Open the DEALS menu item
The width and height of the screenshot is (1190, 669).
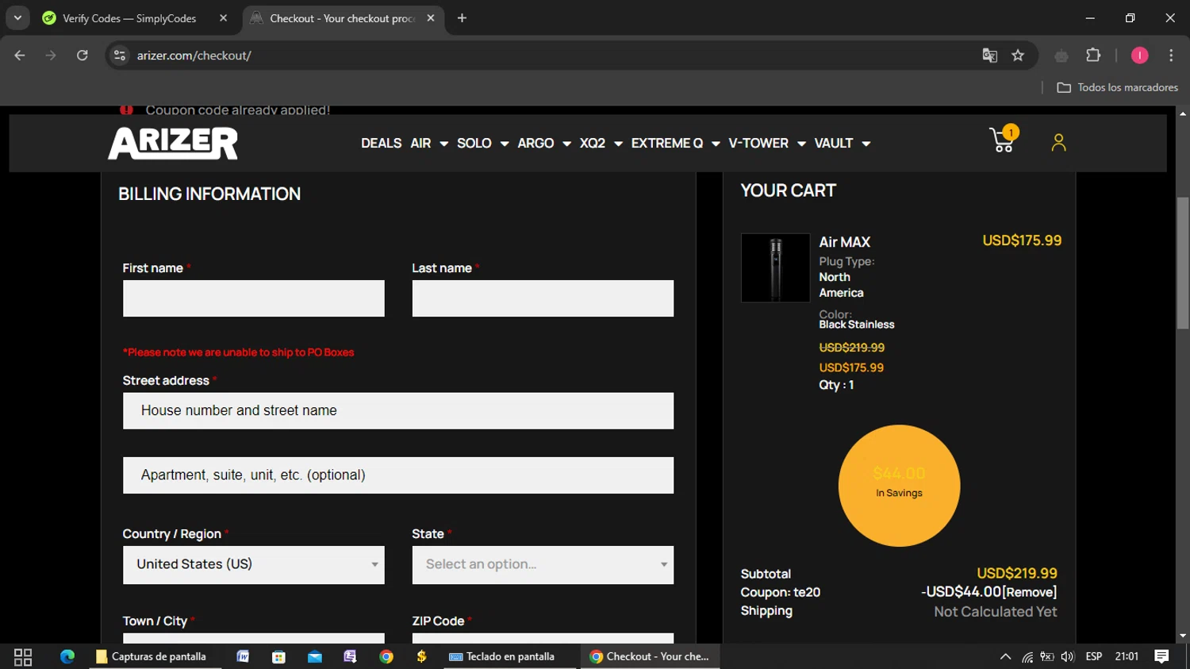381,144
